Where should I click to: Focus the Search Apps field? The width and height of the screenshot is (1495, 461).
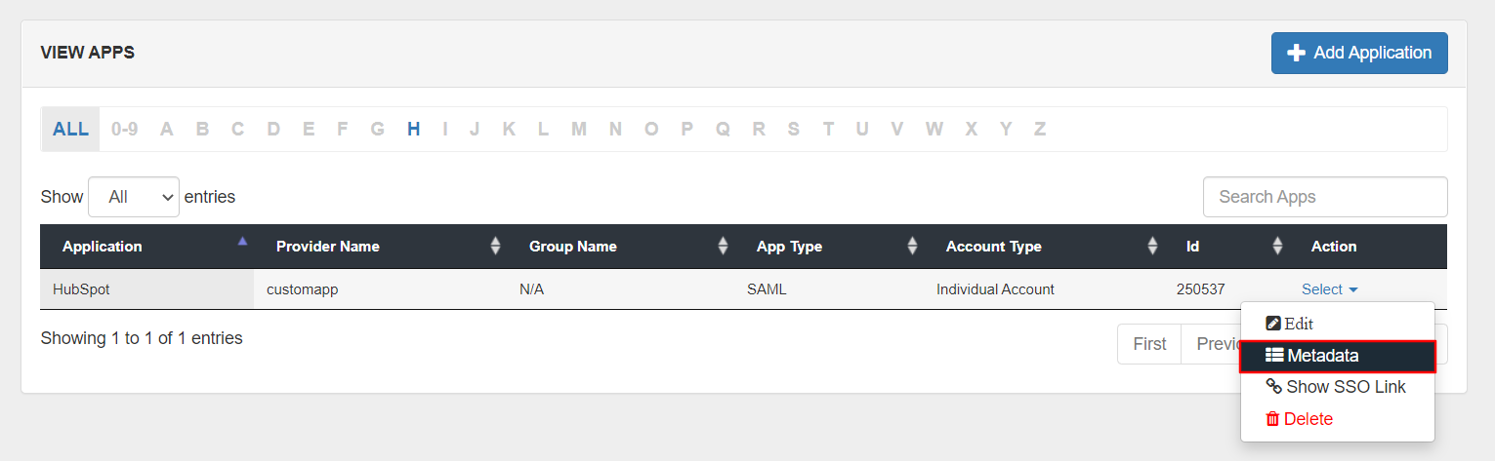coord(1325,197)
